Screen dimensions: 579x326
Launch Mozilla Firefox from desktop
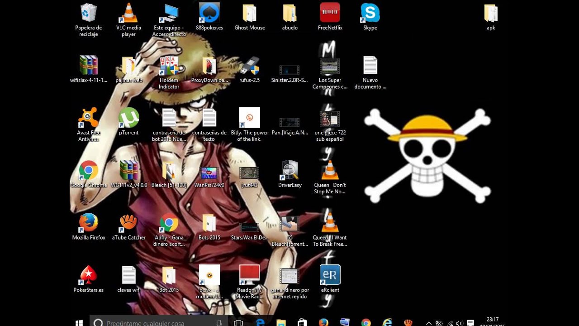click(x=89, y=227)
